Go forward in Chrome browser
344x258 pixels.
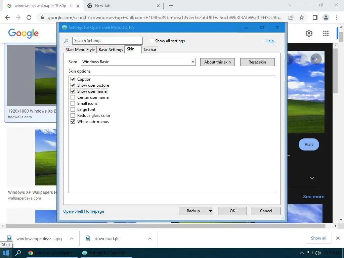(x=18, y=17)
